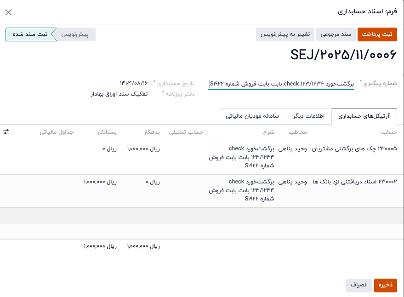Click help mark beside دفتر روزنامه
Viewport: 404px width, 297px height.
[x=163, y=92]
